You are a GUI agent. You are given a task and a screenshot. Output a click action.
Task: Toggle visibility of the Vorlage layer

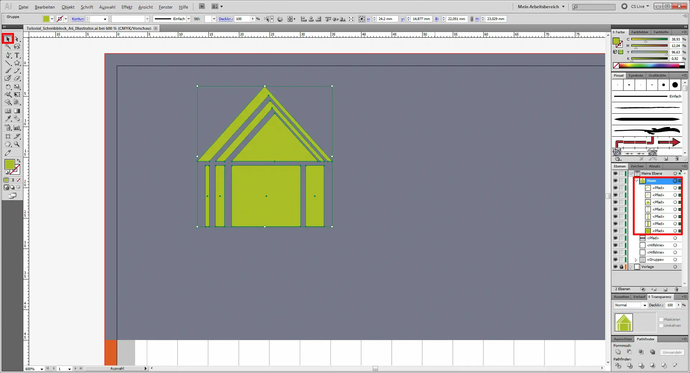615,266
